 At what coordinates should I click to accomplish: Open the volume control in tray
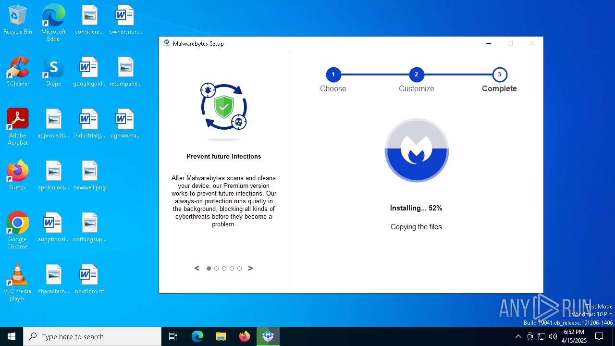(x=553, y=336)
